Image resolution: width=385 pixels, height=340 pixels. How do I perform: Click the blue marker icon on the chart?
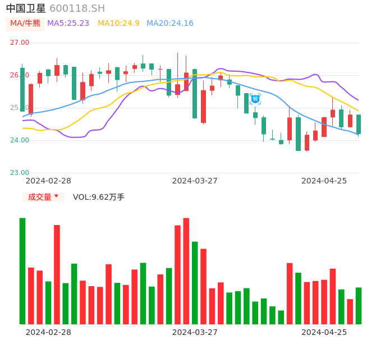[x=255, y=99]
